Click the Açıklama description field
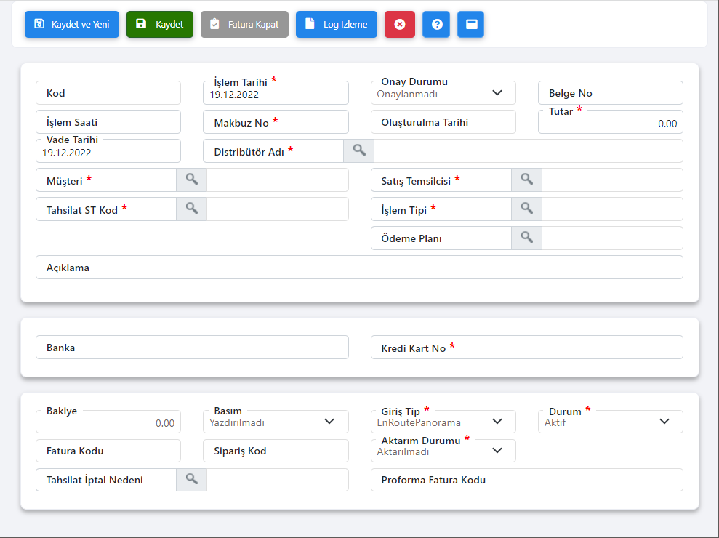 (x=359, y=268)
